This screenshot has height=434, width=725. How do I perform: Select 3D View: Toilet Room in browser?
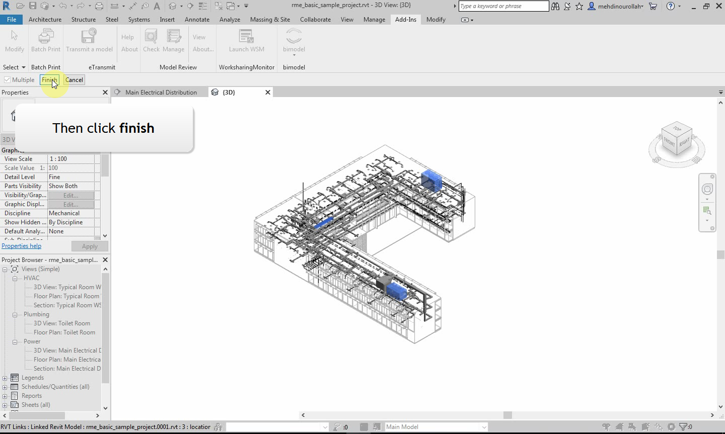tap(62, 323)
